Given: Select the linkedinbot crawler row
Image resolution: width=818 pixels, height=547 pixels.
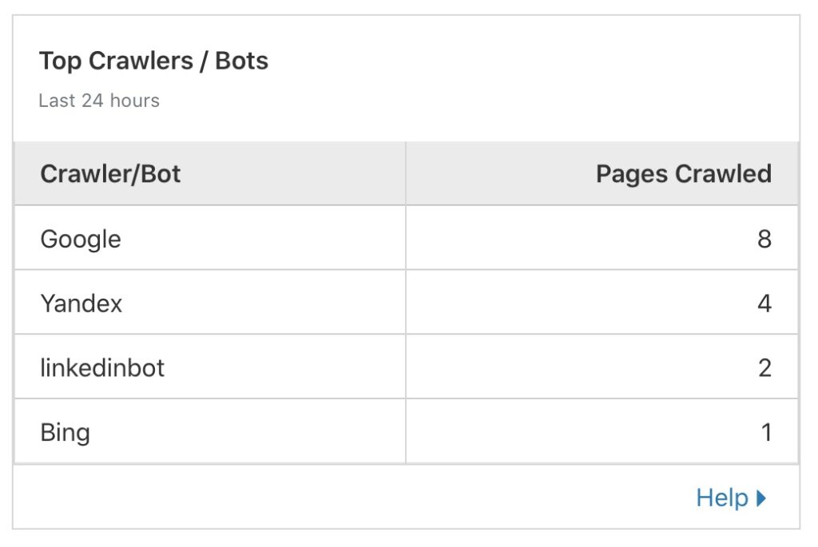Looking at the screenshot, I should 406,367.
